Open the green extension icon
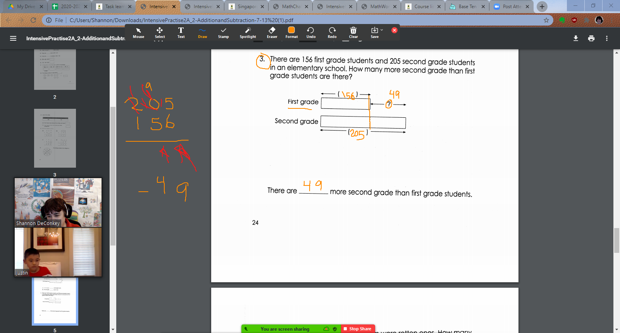This screenshot has height=333, width=620. [562, 20]
